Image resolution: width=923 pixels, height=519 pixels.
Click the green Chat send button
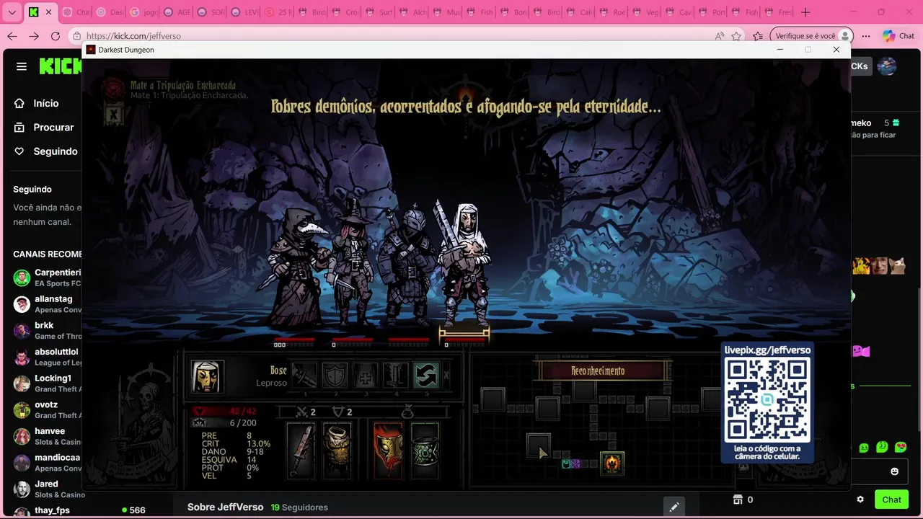click(891, 500)
